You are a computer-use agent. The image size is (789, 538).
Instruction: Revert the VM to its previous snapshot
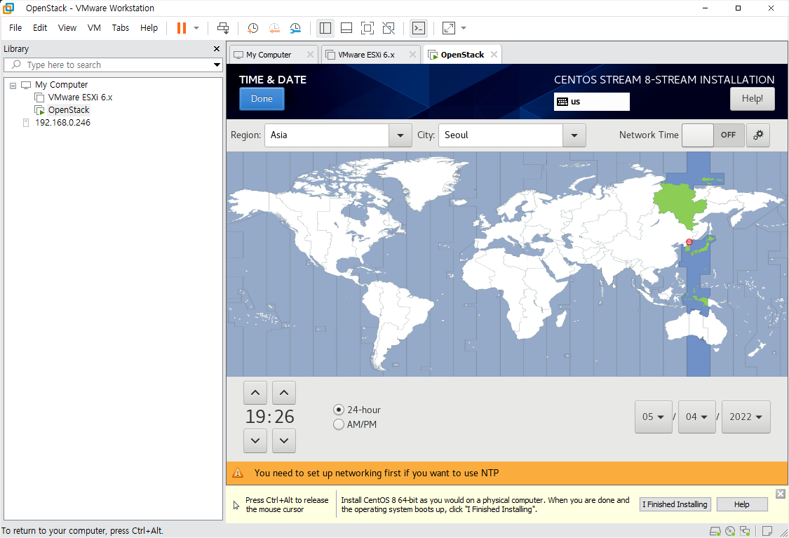coord(274,28)
